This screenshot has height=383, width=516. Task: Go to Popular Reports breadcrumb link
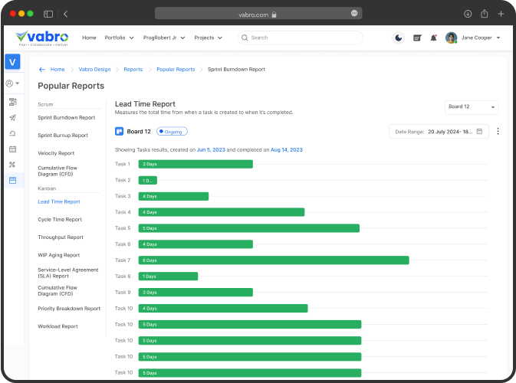pyautogui.click(x=176, y=70)
